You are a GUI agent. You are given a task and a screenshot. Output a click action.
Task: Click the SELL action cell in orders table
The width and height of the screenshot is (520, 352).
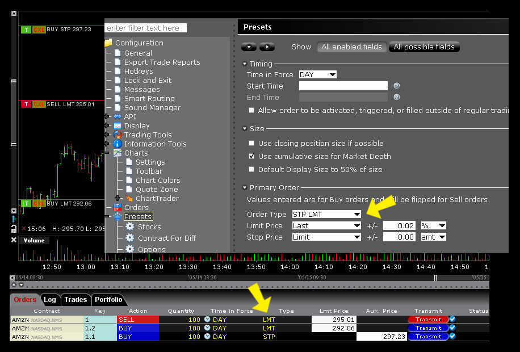pyautogui.click(x=138, y=319)
